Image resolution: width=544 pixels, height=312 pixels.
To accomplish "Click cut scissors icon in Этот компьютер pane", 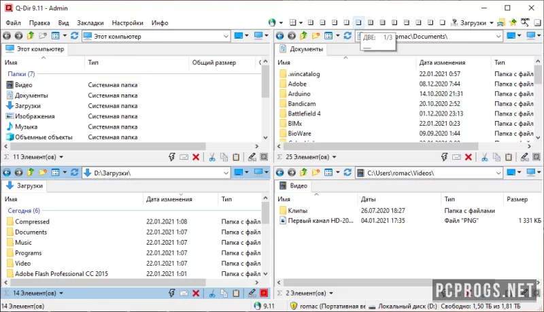I will point(212,157).
